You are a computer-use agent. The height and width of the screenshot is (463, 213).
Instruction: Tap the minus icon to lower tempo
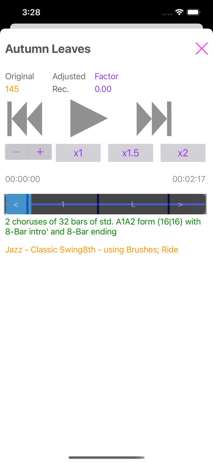(x=17, y=152)
